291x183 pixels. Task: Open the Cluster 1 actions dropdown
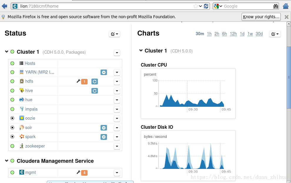(117, 53)
